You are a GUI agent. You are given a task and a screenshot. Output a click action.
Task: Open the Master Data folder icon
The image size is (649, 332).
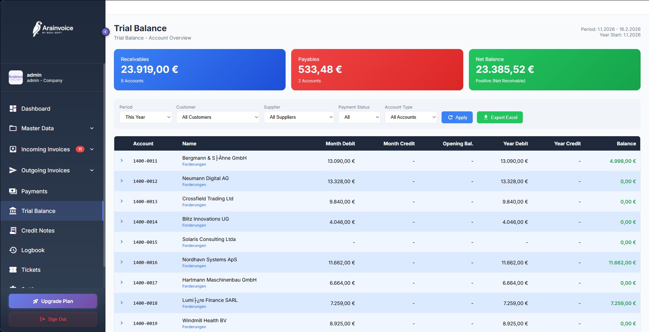tap(13, 128)
